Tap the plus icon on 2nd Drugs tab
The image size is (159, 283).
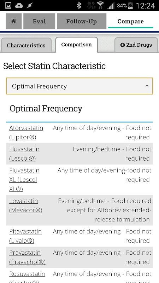coord(123,45)
